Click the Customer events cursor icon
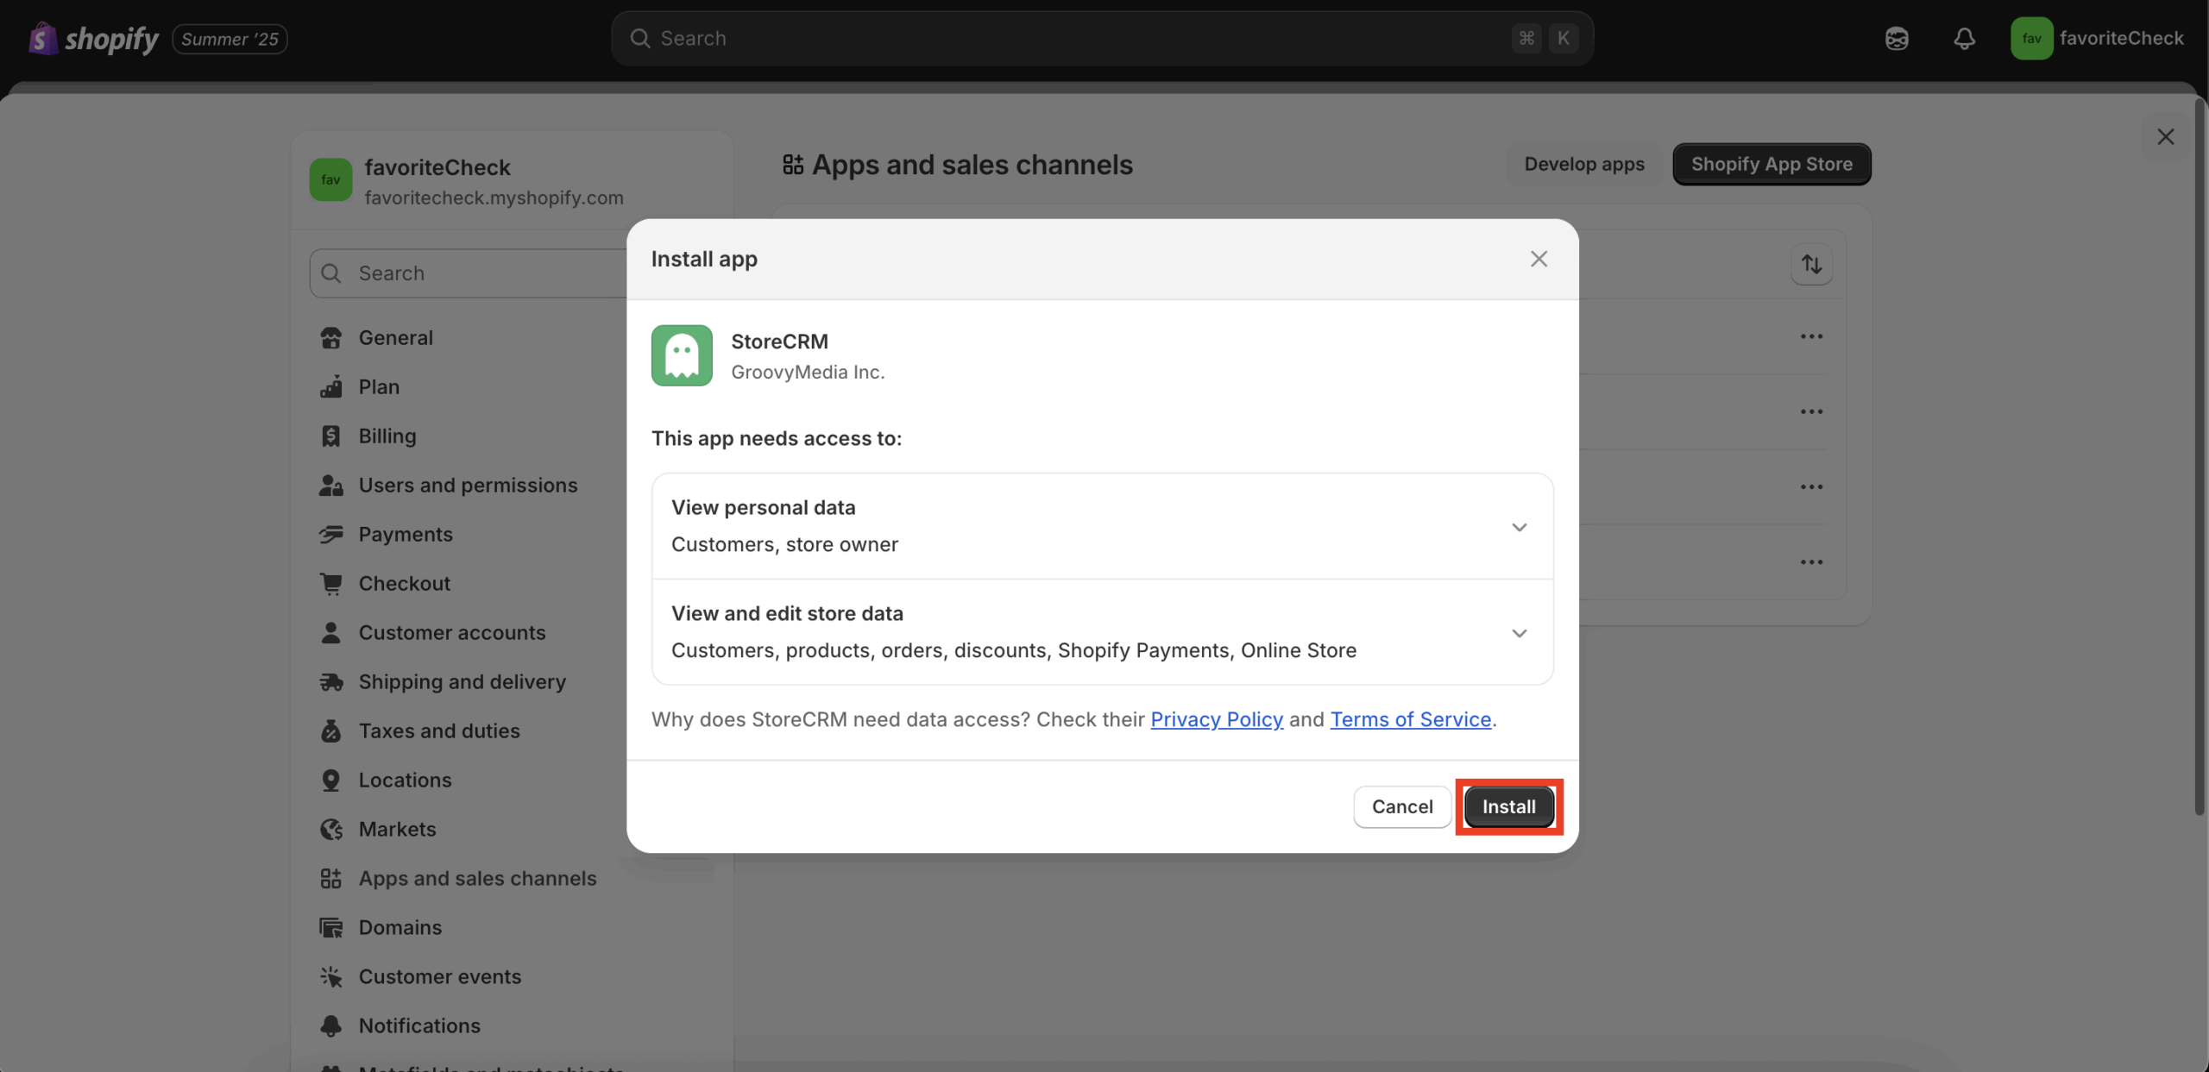This screenshot has width=2209, height=1072. click(x=331, y=976)
